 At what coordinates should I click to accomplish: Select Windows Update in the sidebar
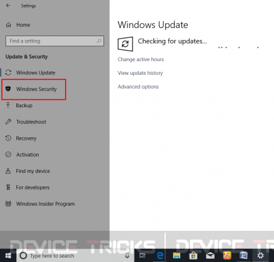[36, 73]
